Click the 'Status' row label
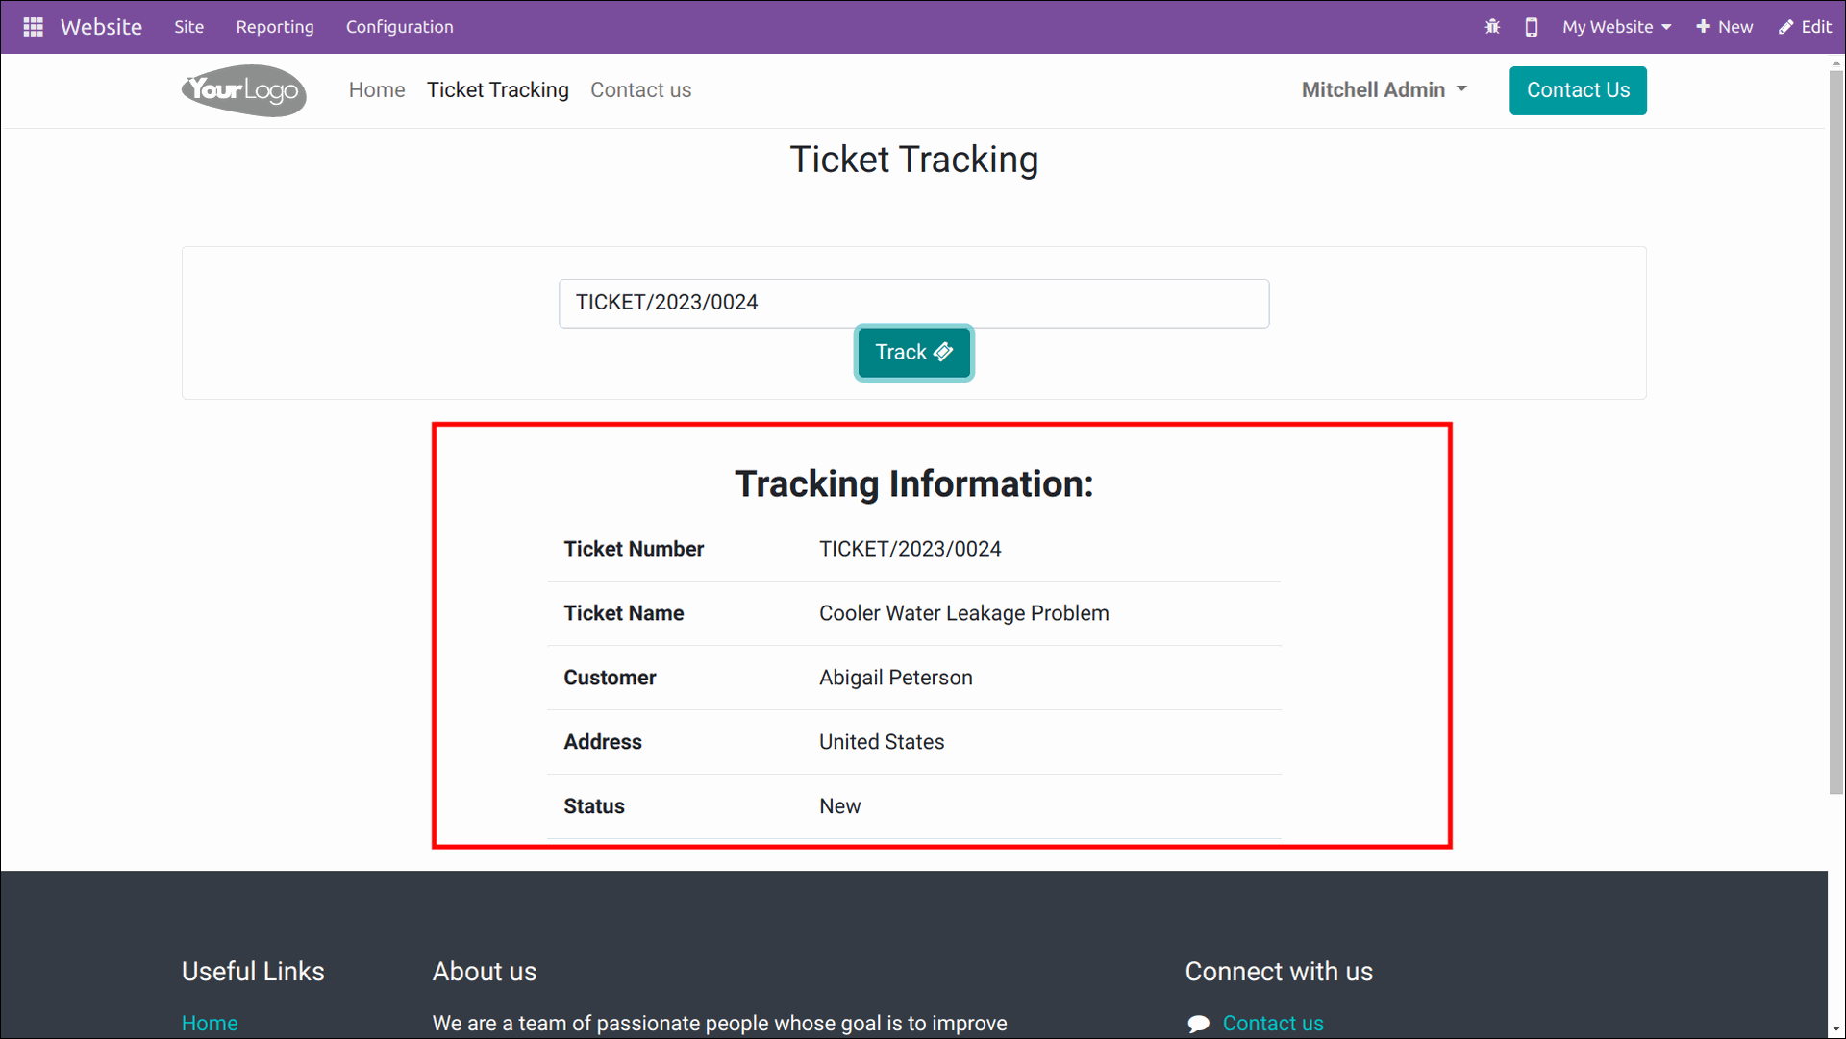This screenshot has height=1039, width=1846. pyautogui.click(x=594, y=806)
